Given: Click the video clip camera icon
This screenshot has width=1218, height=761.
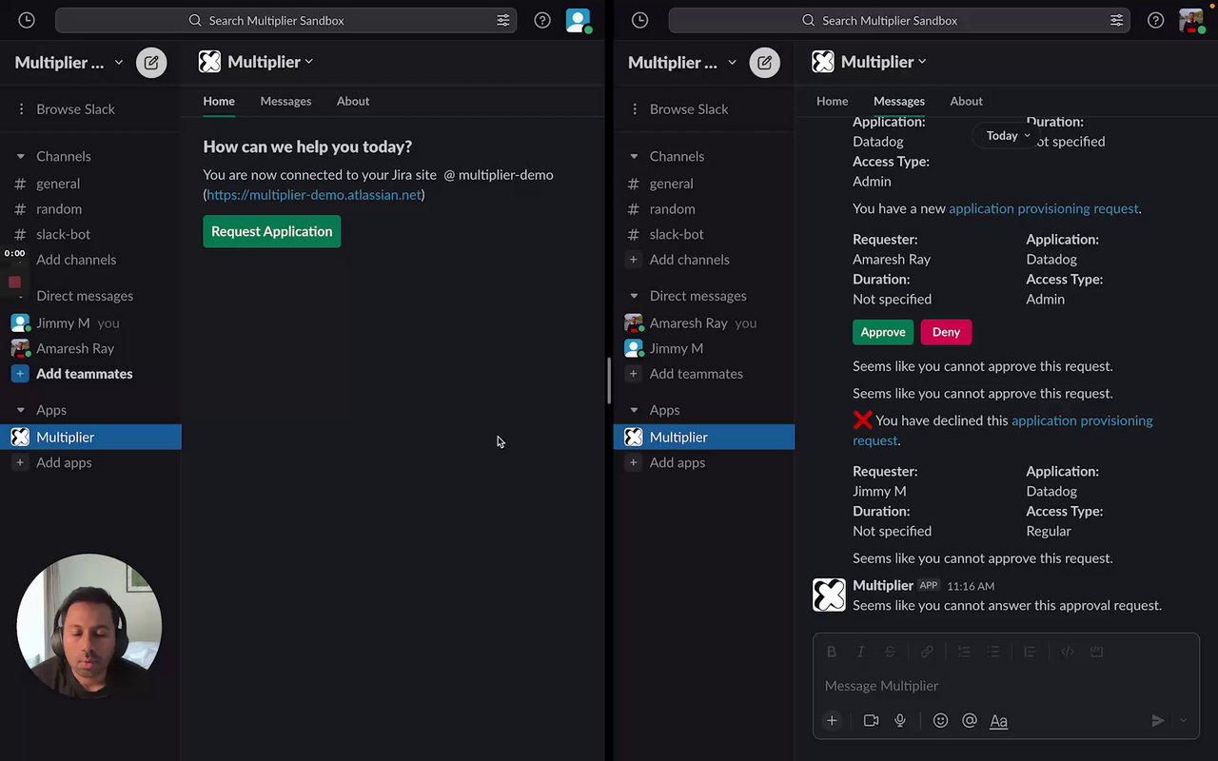Looking at the screenshot, I should coord(871,721).
